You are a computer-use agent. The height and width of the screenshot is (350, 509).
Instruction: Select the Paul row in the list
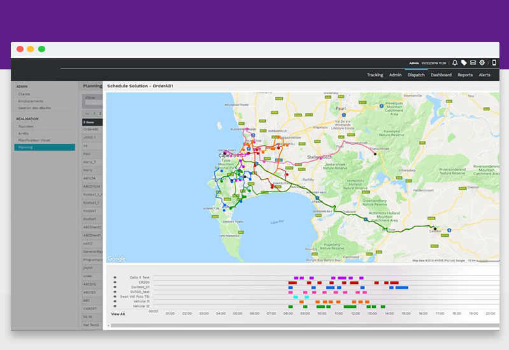click(x=92, y=154)
